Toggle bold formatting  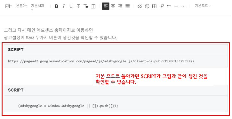pos(56,6)
